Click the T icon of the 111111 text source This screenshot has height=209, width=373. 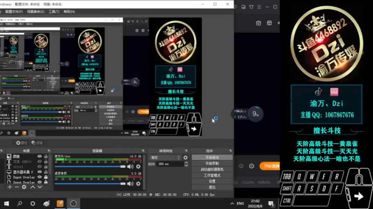9,167
